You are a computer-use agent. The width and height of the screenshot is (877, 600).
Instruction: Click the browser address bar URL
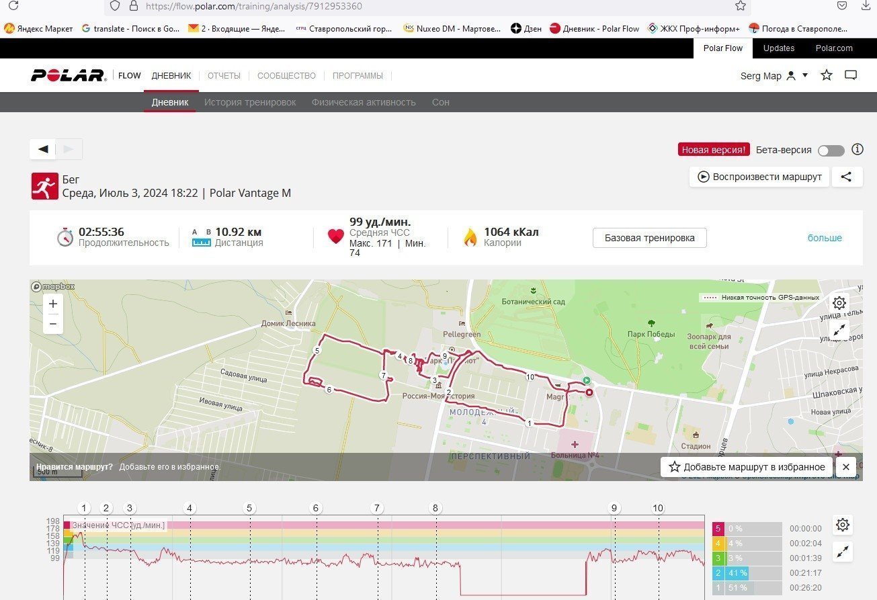(253, 6)
